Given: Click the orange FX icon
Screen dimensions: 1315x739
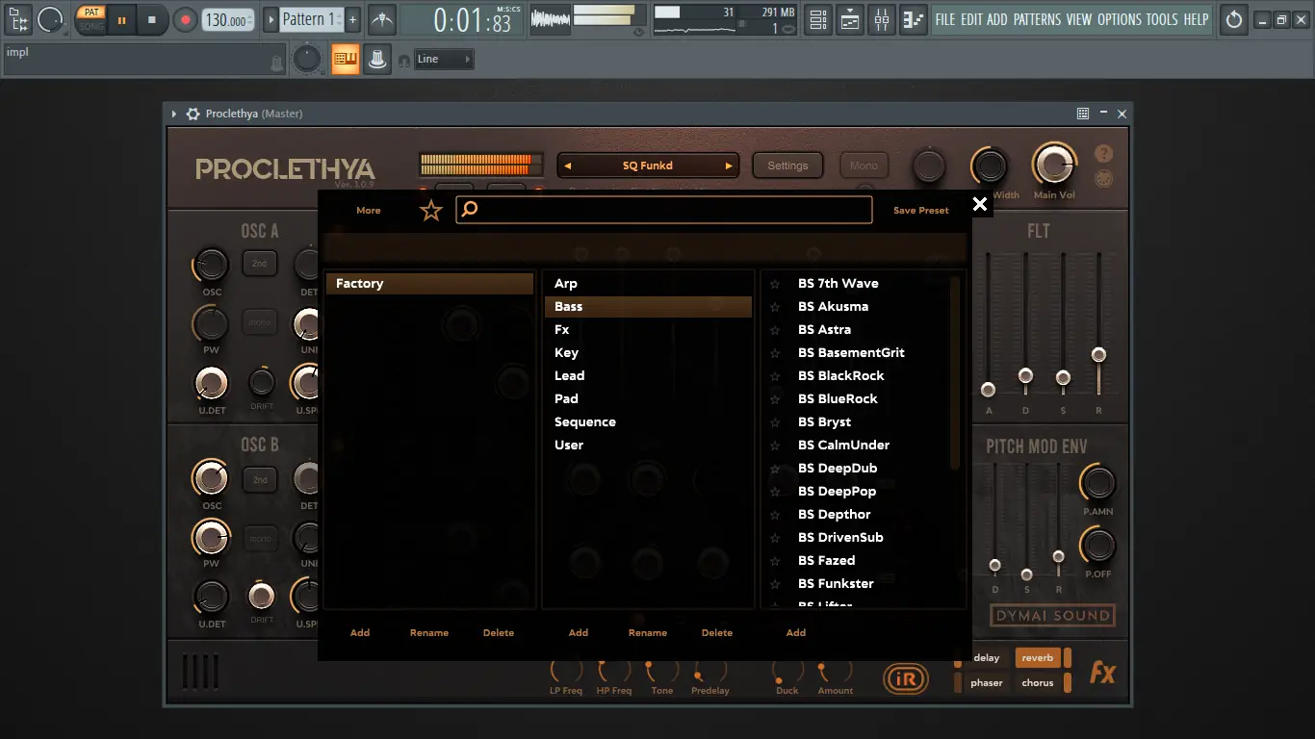Looking at the screenshot, I should pyautogui.click(x=1102, y=673).
